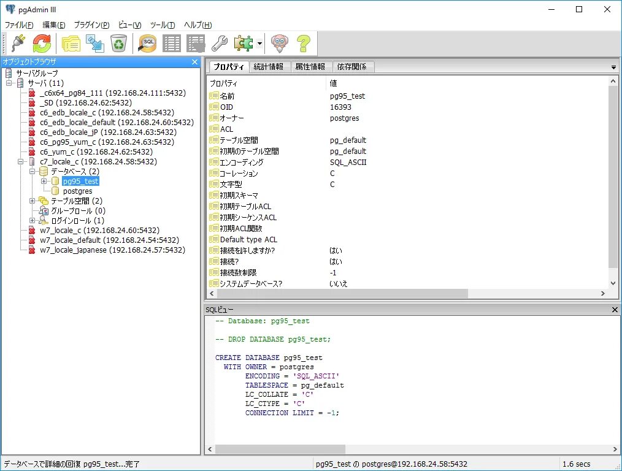
Task: Close the オブジェクトブラウザ panel
Action: click(194, 62)
